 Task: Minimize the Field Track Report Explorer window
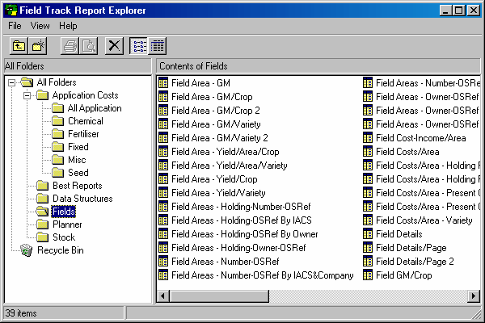[445, 10]
